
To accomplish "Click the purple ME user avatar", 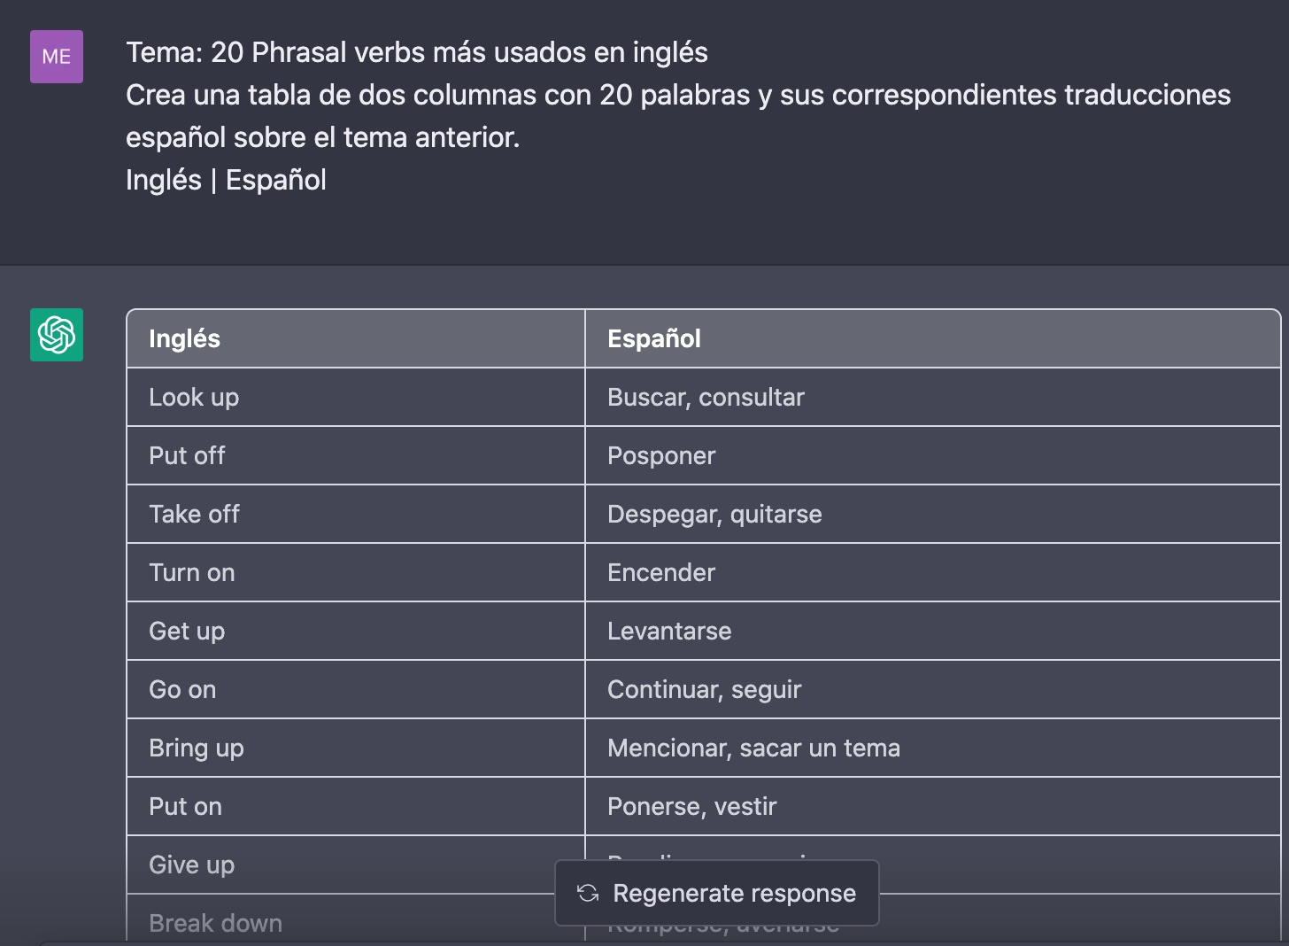I will [57, 57].
